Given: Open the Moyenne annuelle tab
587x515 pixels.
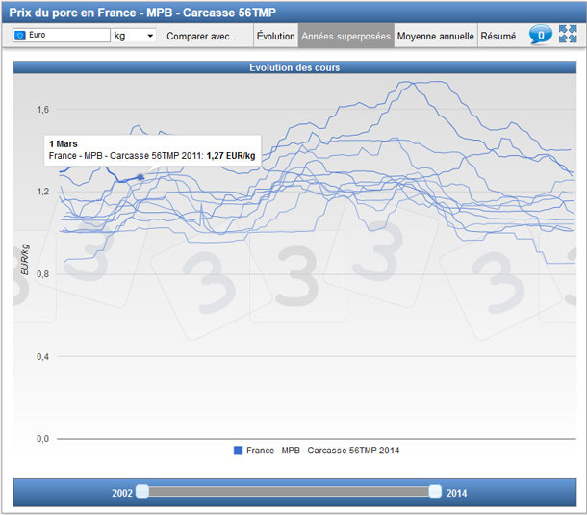Looking at the screenshot, I should tap(436, 36).
